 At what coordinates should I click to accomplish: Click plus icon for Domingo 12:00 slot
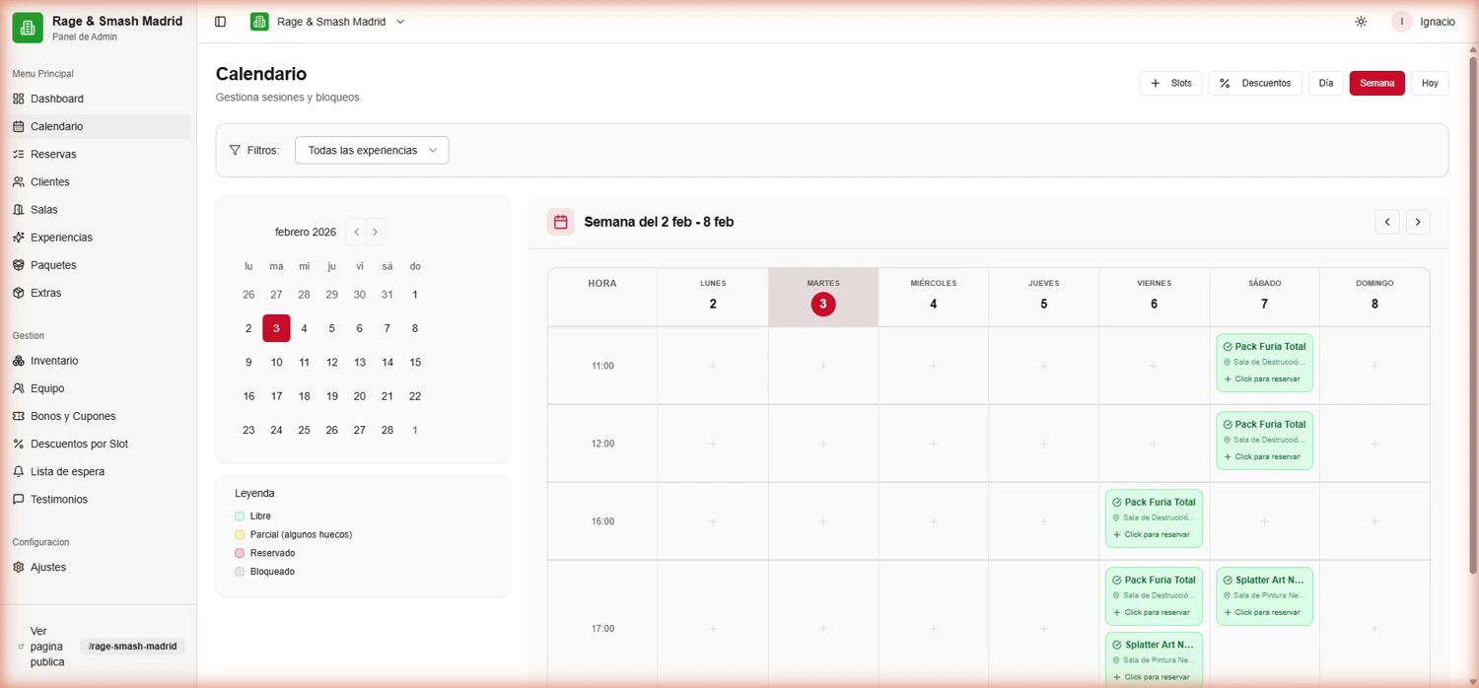1374,444
